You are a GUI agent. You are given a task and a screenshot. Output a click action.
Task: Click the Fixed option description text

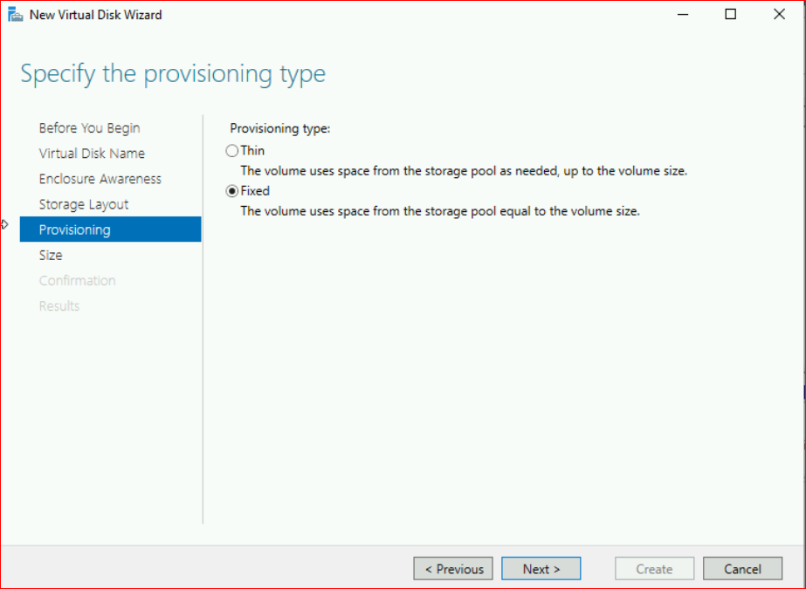coord(440,211)
